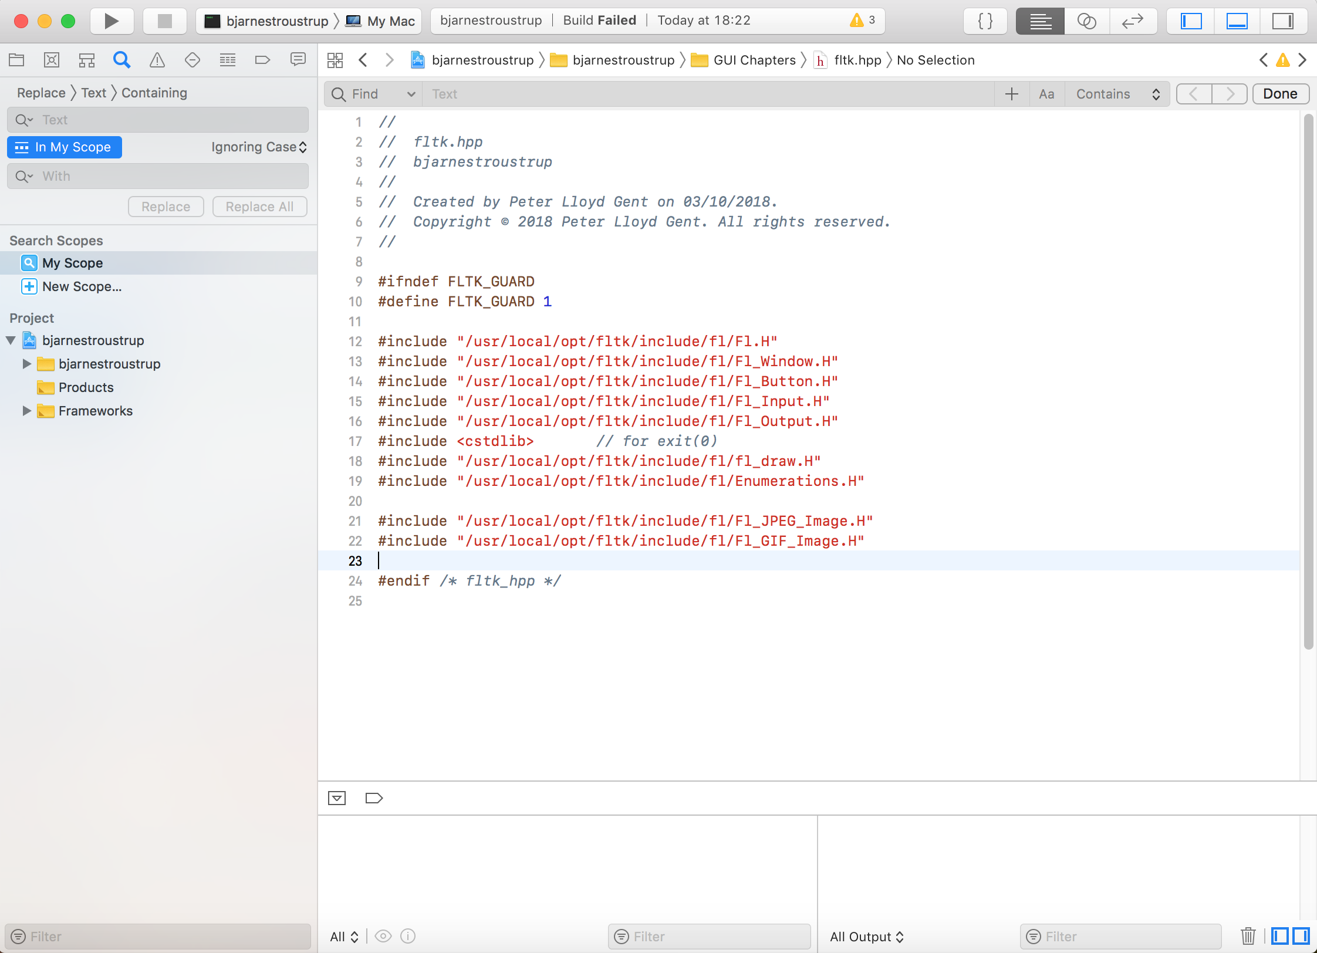Jump to the previous issue arrow
1317x953 pixels.
point(1264,60)
